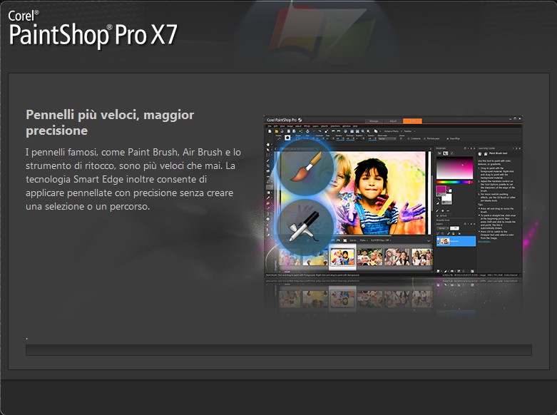
Task: Select the rightmost group photo thumbnail
Action: (422, 257)
